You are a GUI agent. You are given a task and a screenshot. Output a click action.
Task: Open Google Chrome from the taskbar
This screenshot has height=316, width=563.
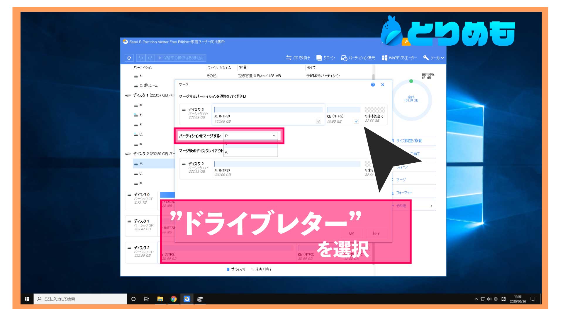174,299
